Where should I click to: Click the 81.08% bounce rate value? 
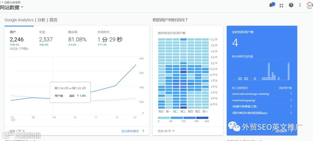click(x=77, y=39)
